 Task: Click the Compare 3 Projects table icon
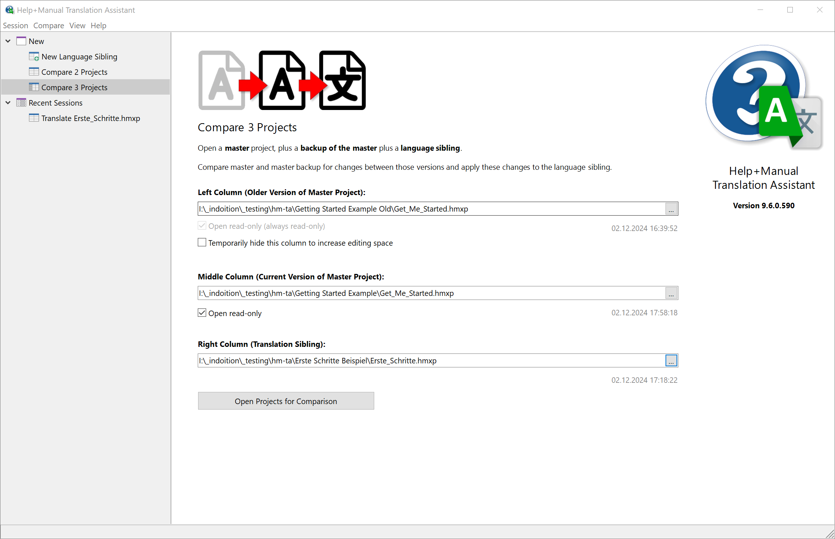(34, 87)
